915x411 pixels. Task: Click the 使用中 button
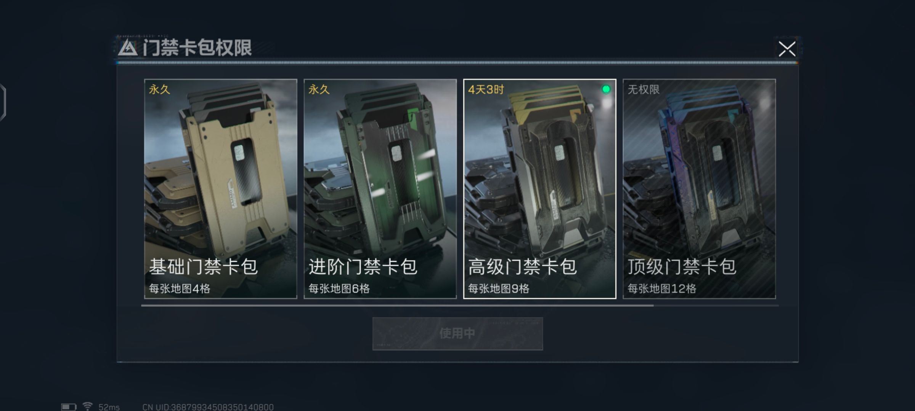(457, 334)
